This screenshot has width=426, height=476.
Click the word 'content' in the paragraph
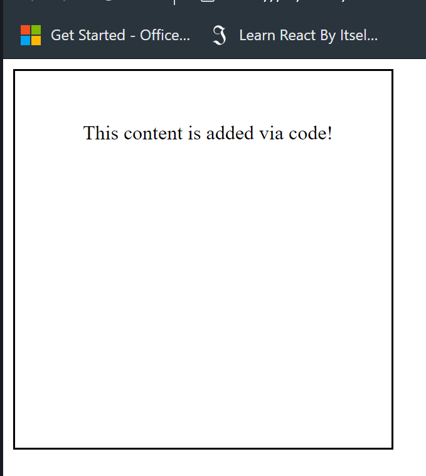[x=153, y=133]
